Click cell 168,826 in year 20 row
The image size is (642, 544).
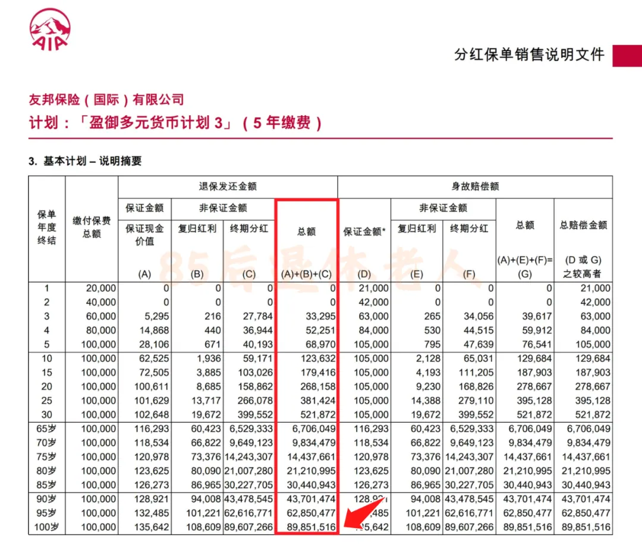476,387
